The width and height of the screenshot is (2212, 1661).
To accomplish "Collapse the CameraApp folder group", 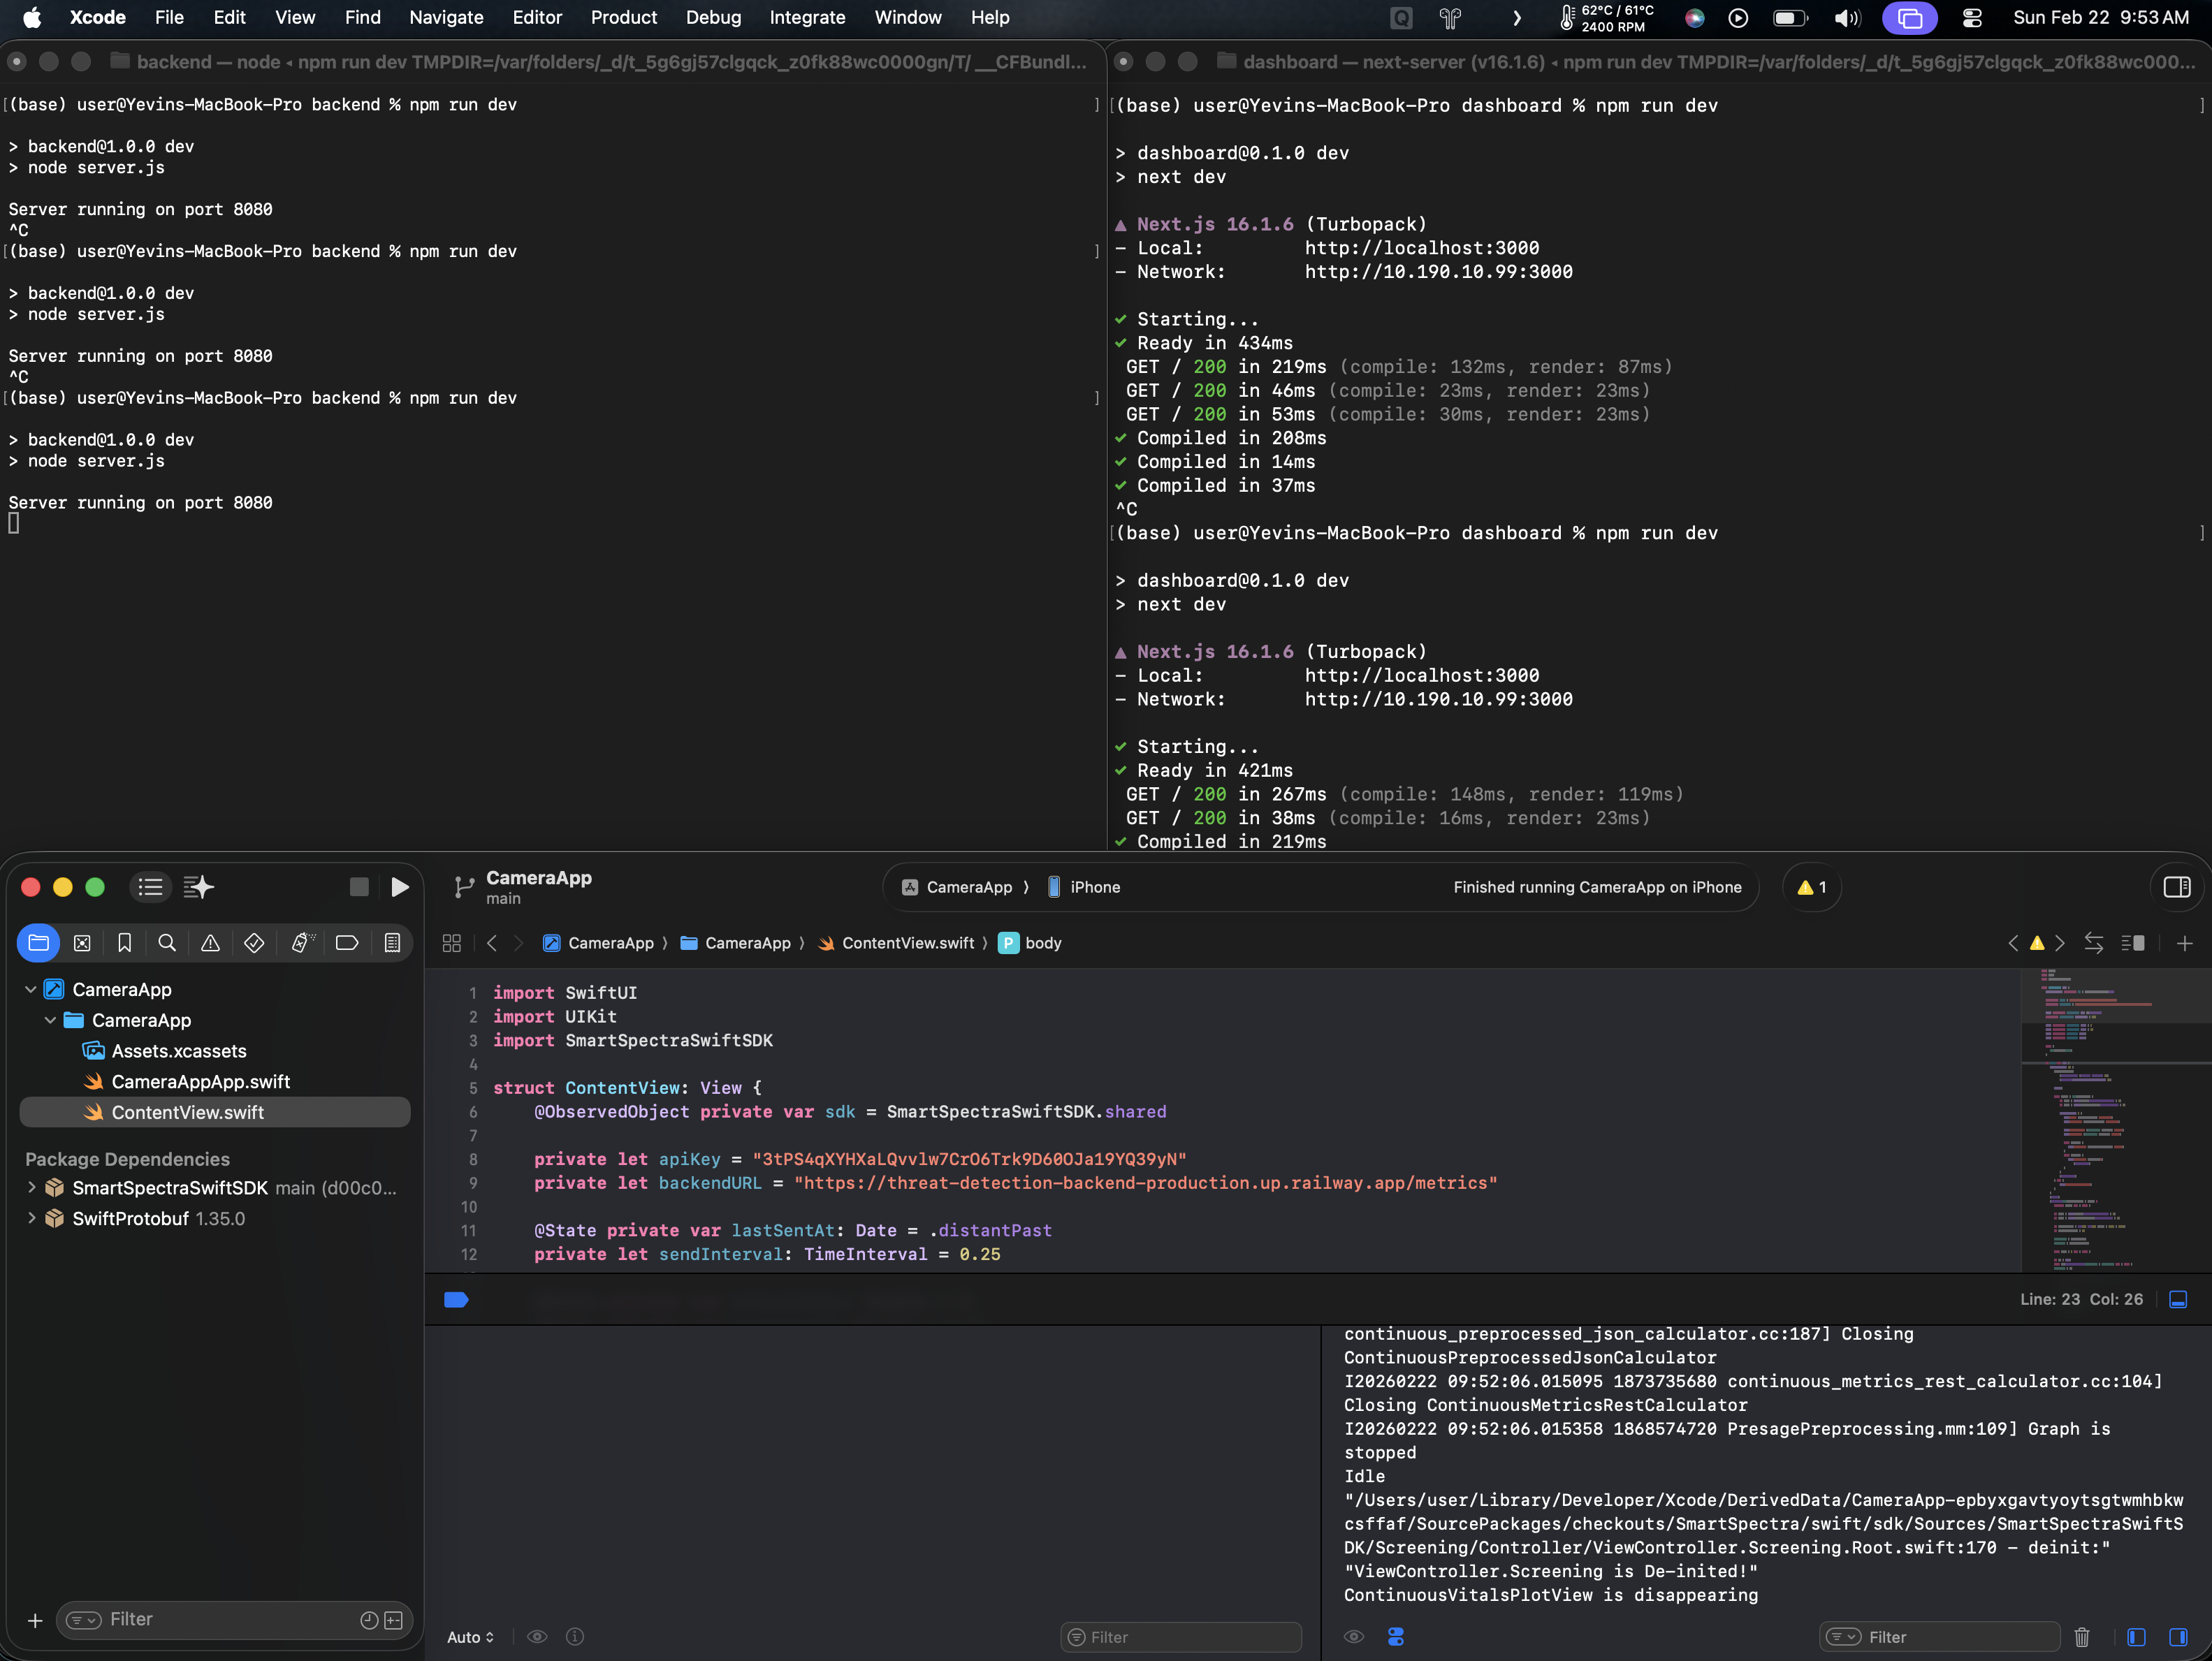I will 50,1020.
